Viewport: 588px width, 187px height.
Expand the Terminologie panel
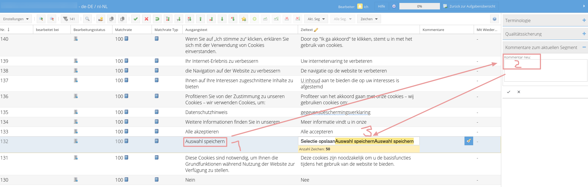point(584,20)
